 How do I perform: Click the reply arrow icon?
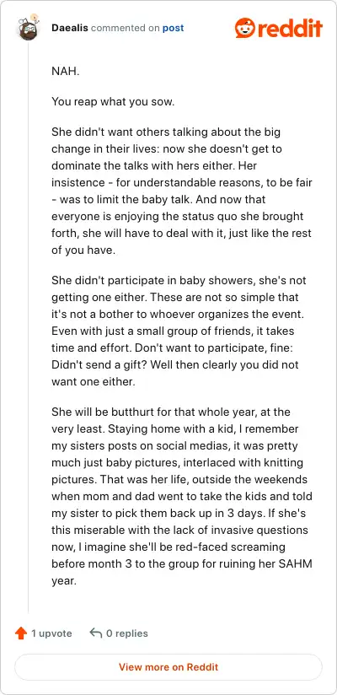[x=96, y=633]
